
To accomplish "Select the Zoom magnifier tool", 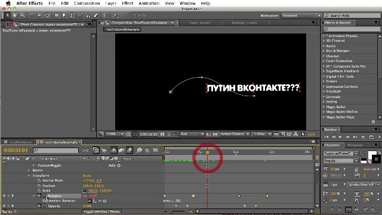I will tap(23, 16).
